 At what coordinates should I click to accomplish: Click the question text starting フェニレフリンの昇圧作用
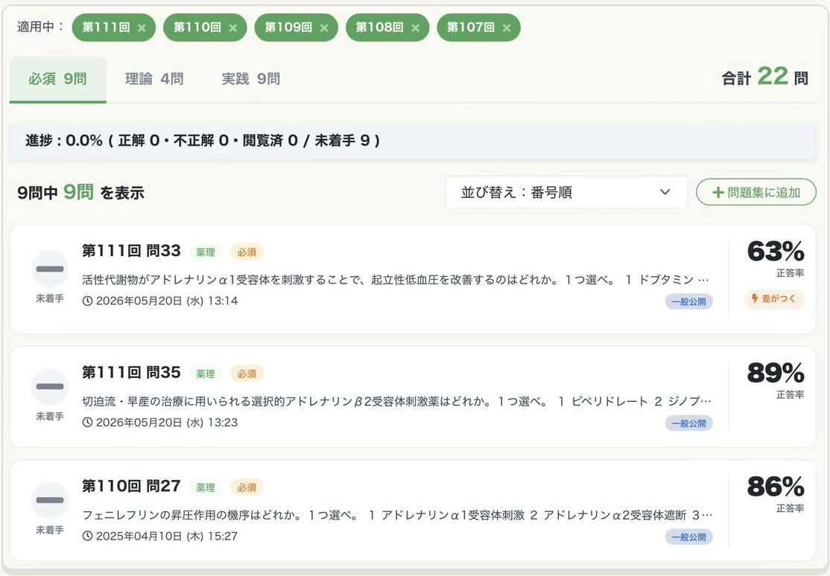[397, 515]
